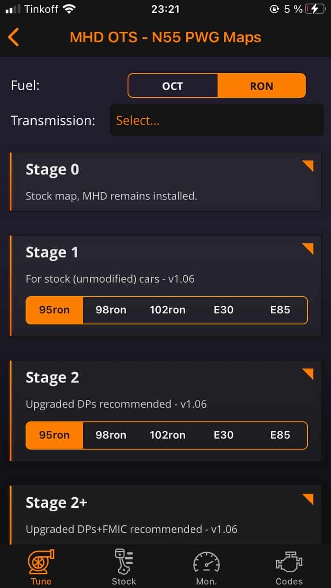Choose E30 in Stage 2
The width and height of the screenshot is (331, 588).
pyautogui.click(x=223, y=435)
